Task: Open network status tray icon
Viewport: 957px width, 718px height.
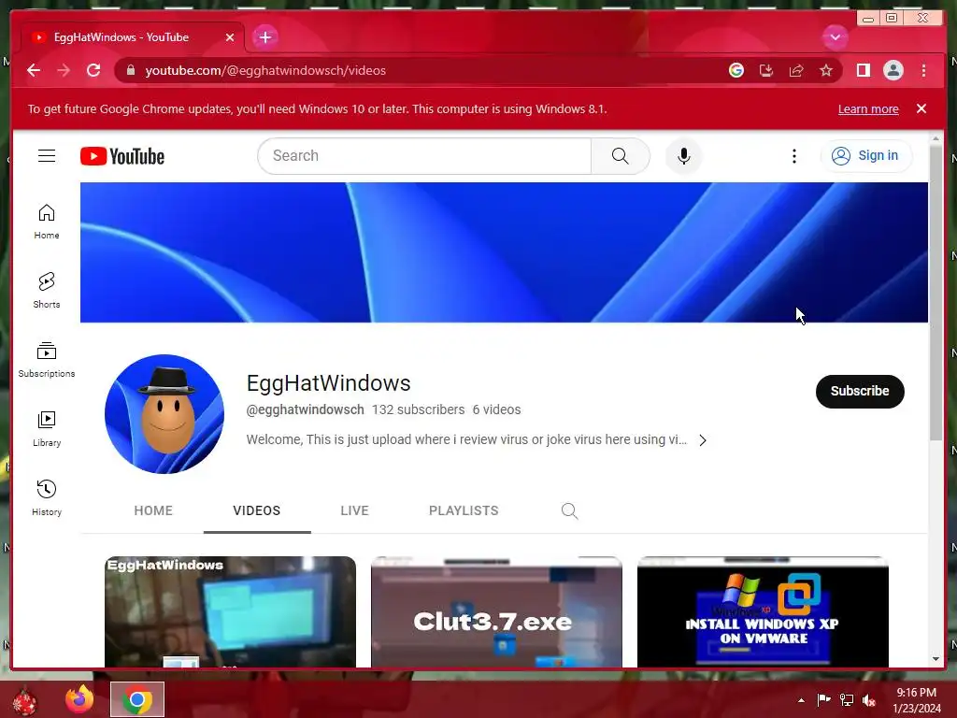Action: point(847,700)
